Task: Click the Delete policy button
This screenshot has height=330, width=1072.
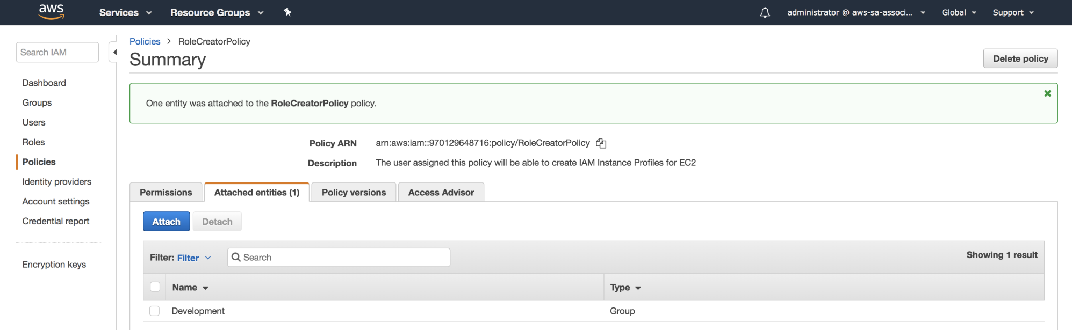Action: (x=1020, y=58)
